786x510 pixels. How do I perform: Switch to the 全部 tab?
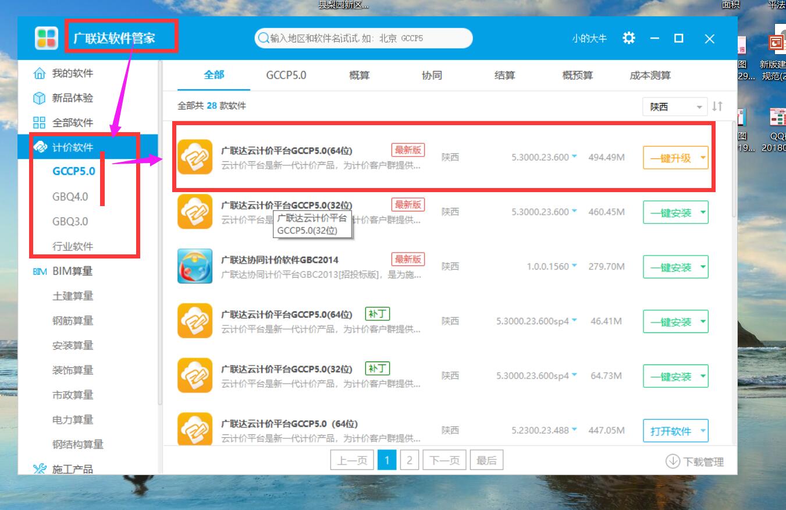[x=214, y=75]
